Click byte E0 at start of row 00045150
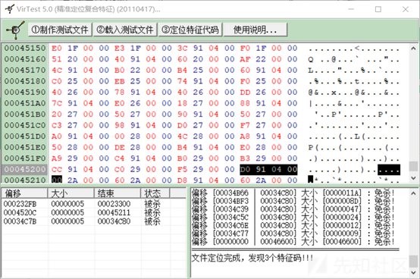Image resolution: width=420 pixels, height=279 pixels. click(57, 49)
